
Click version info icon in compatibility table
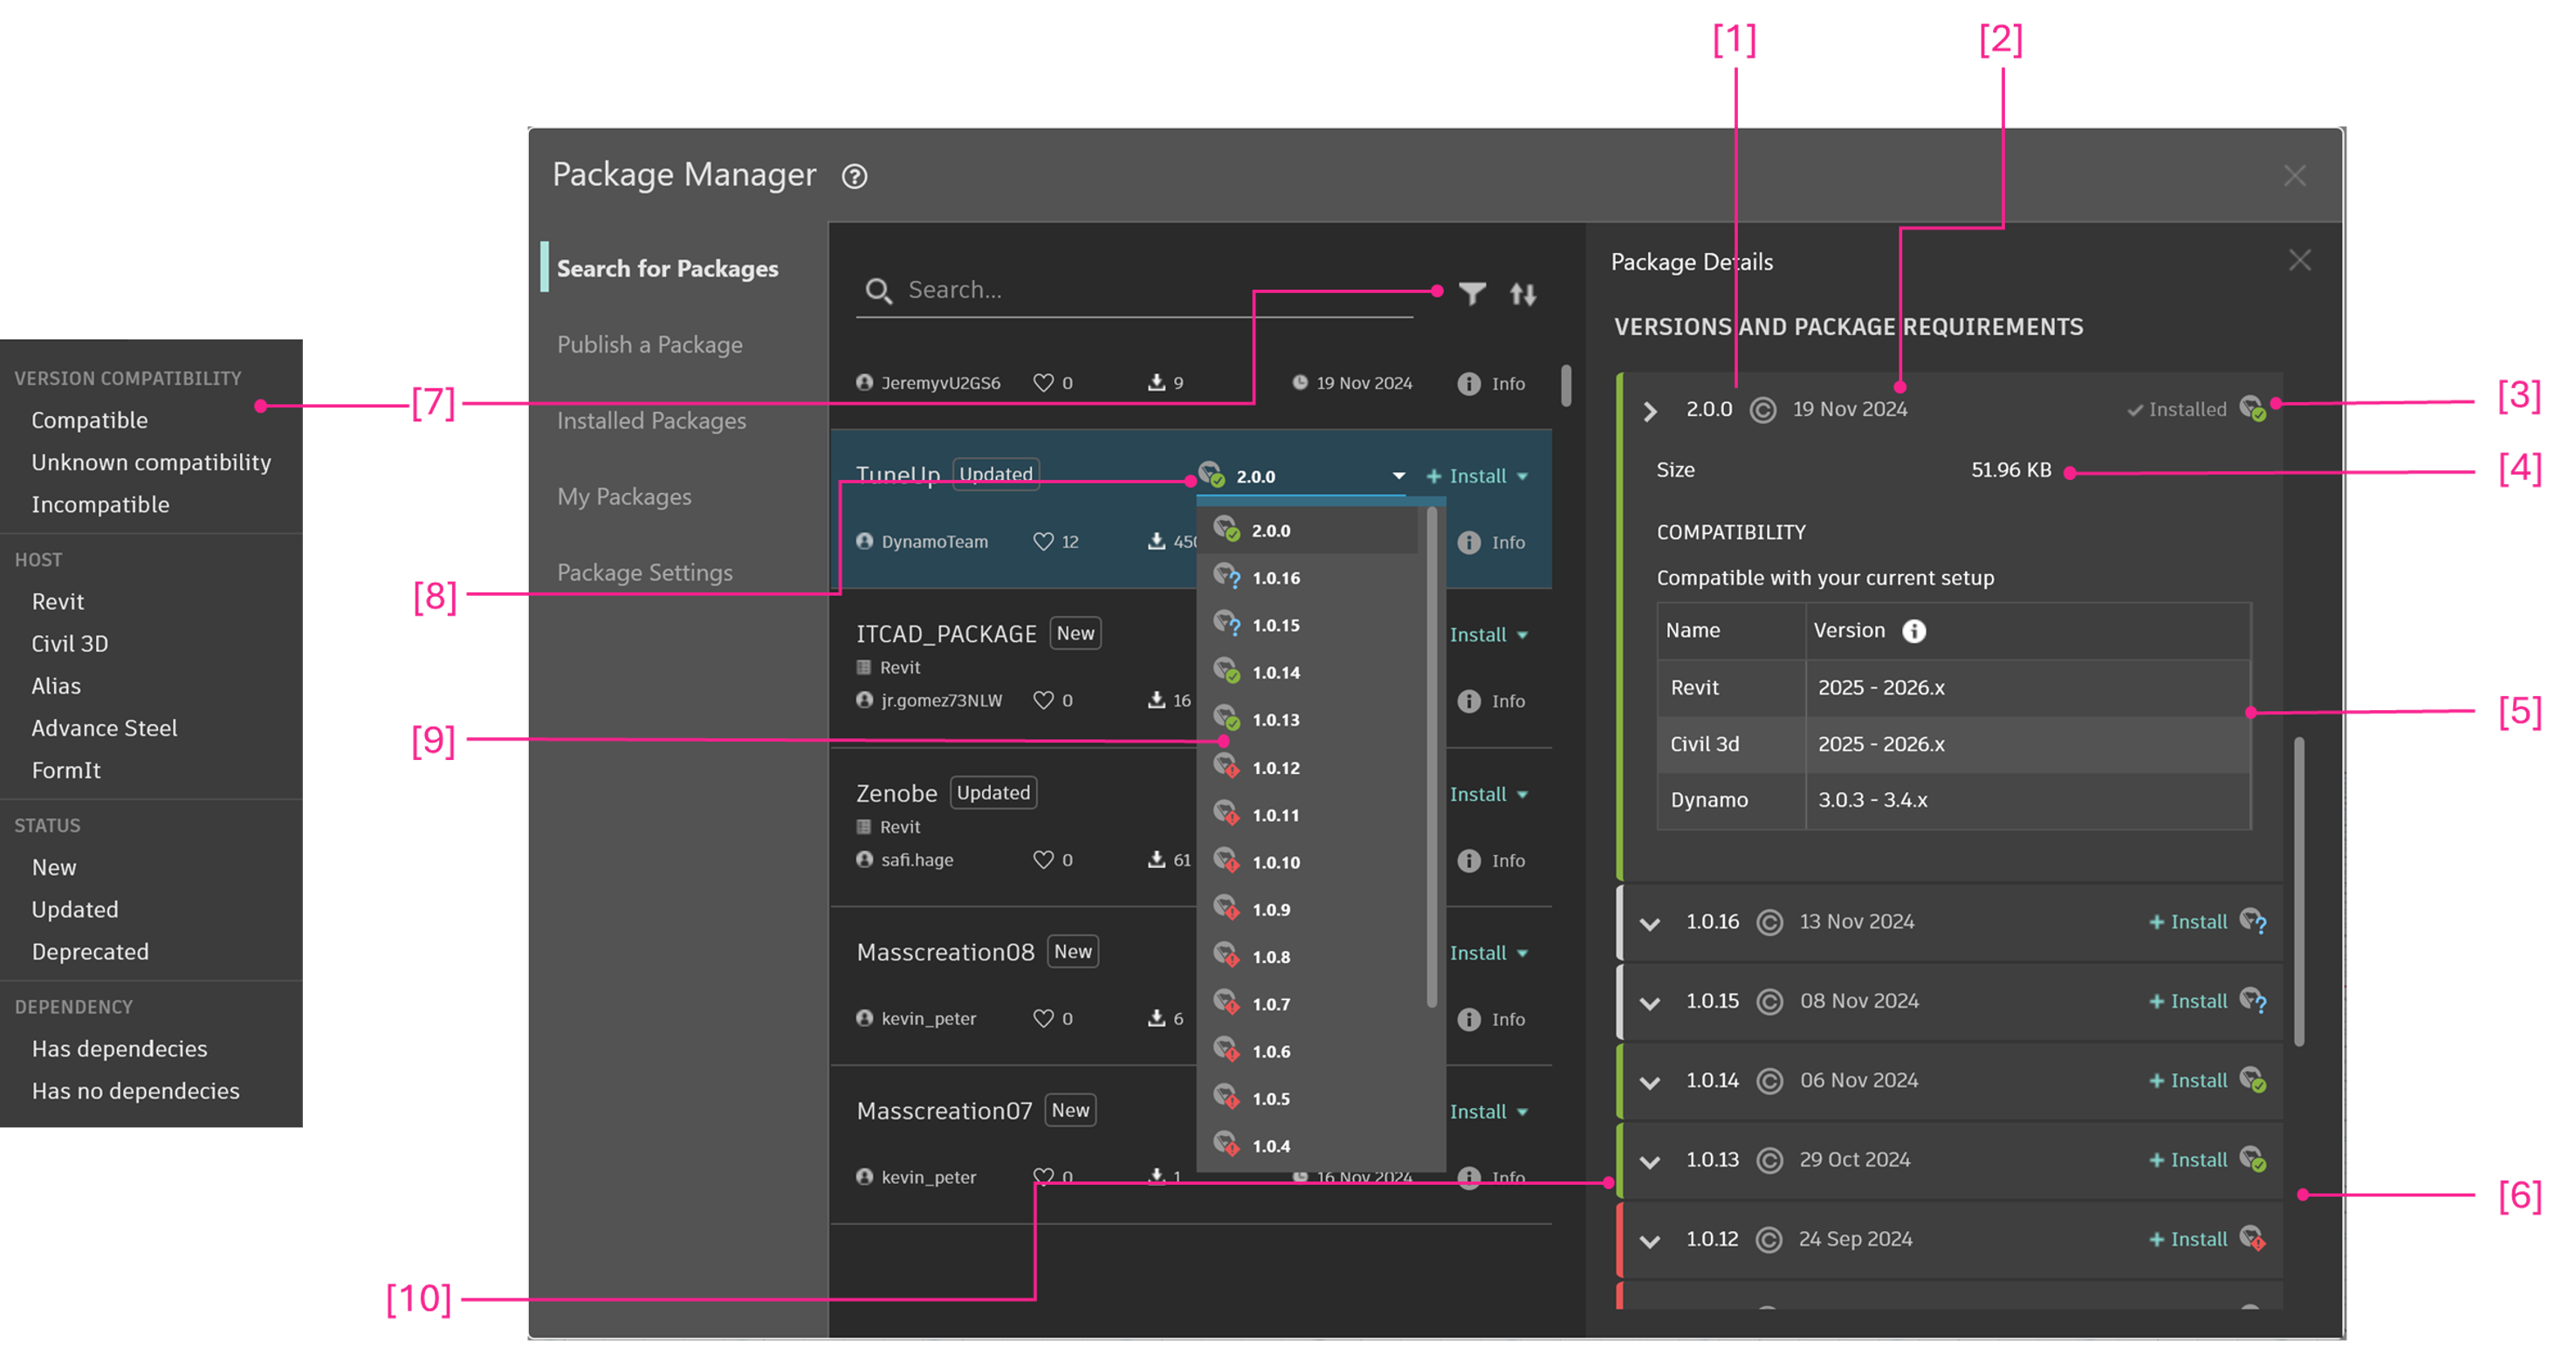coord(1913,631)
